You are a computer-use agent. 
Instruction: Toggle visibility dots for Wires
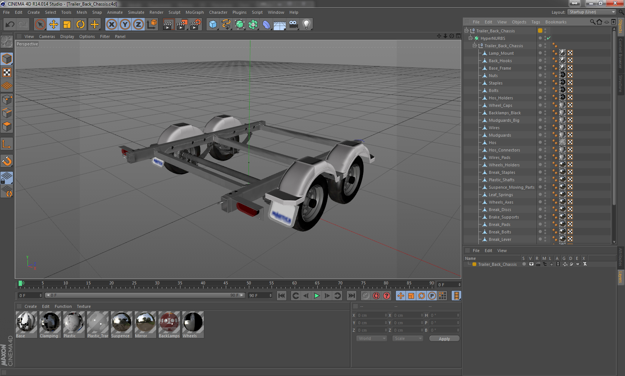tap(545, 128)
